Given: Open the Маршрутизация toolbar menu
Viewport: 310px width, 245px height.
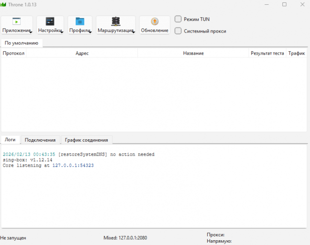Looking at the screenshot, I should pos(116,25).
